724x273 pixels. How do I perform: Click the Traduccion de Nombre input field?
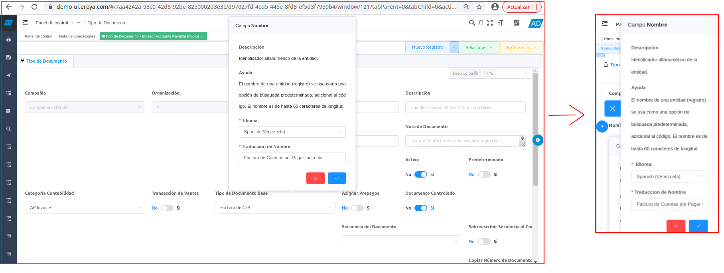(292, 158)
